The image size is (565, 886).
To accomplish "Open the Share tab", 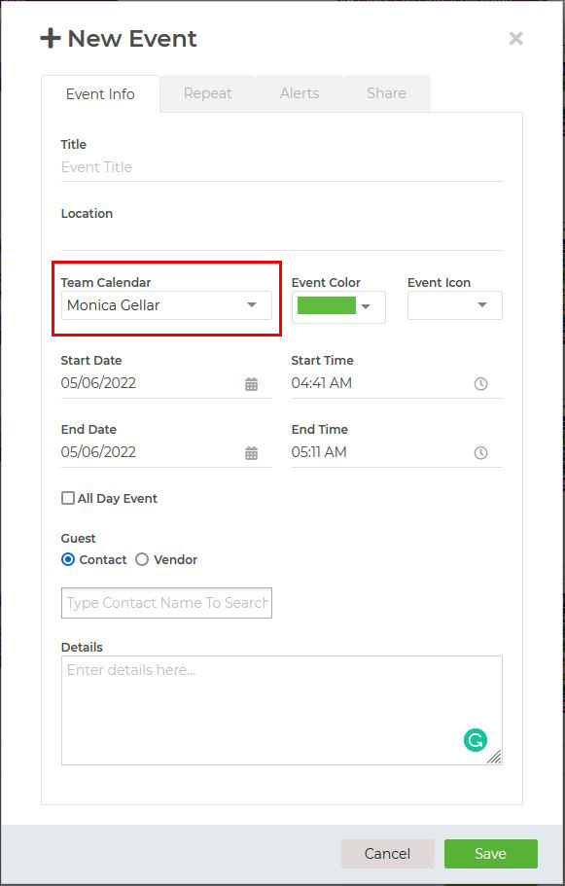I will point(386,93).
